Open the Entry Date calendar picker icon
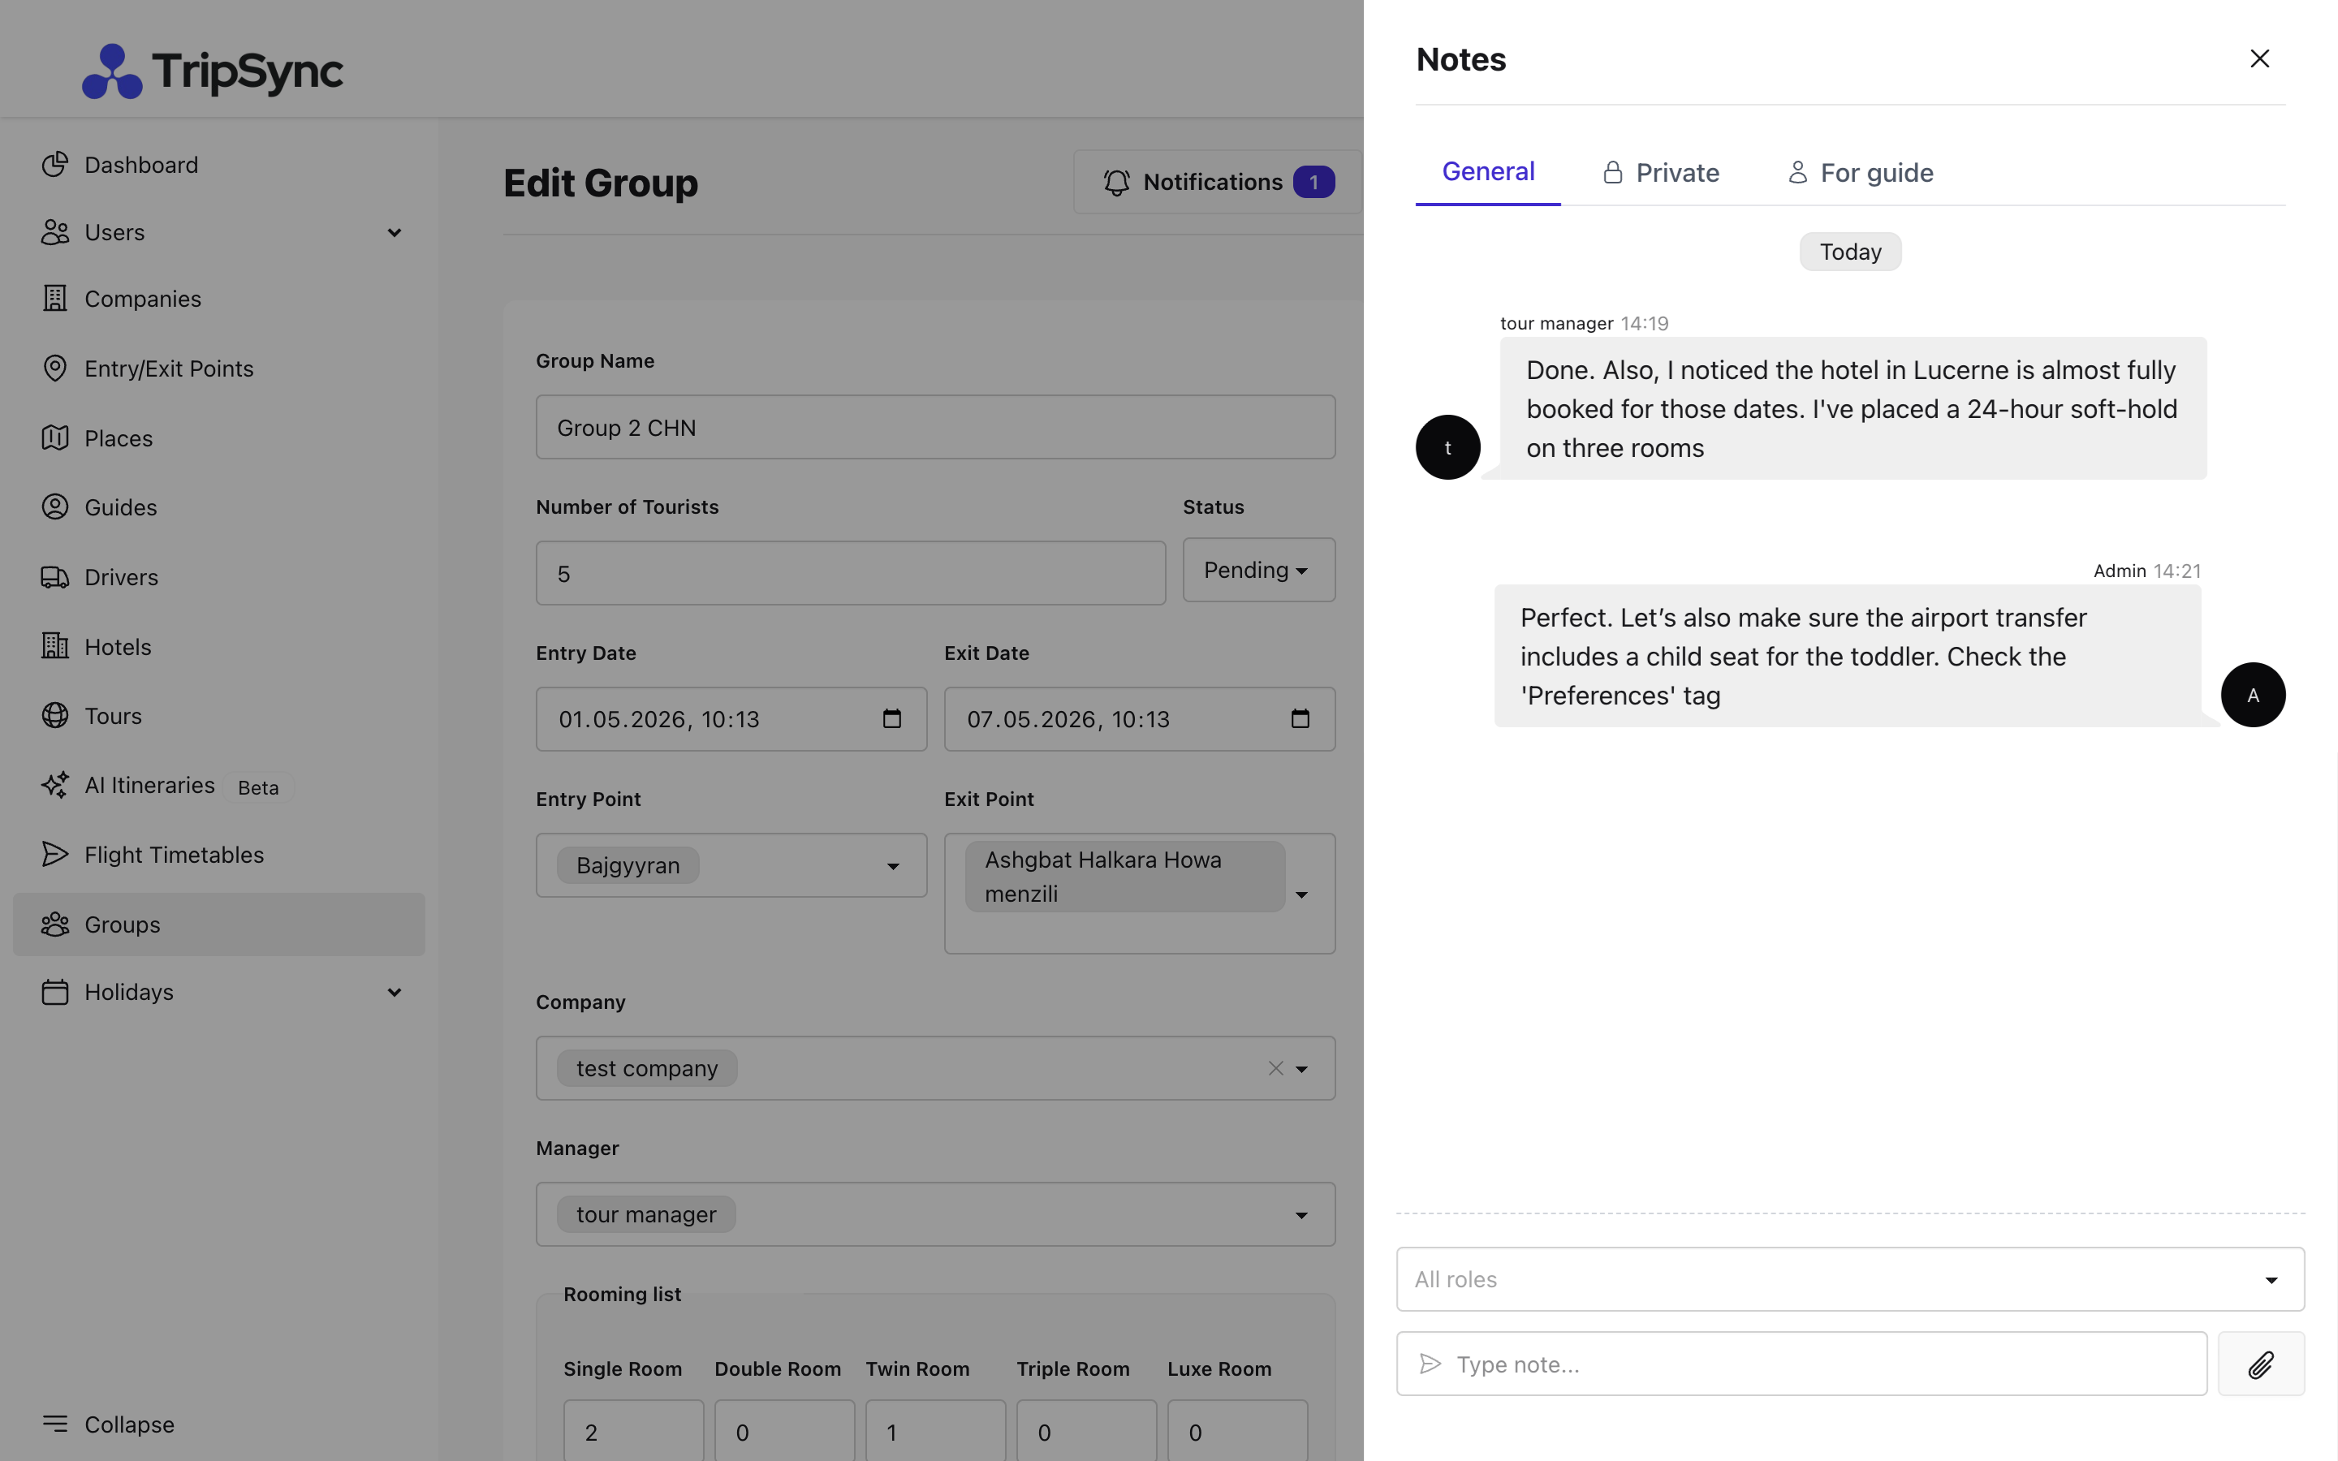2338x1461 pixels. click(x=891, y=719)
